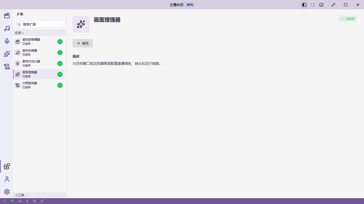Select 音视频录播器 in the extension list

pyautogui.click(x=39, y=42)
